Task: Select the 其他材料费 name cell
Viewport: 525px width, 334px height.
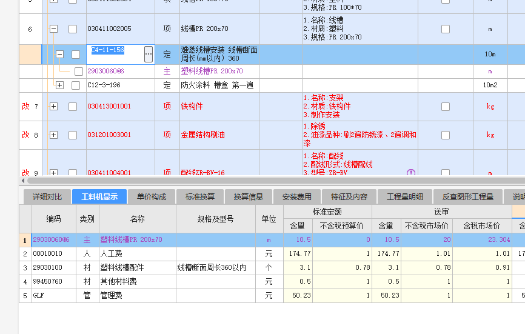Action: tap(137, 281)
